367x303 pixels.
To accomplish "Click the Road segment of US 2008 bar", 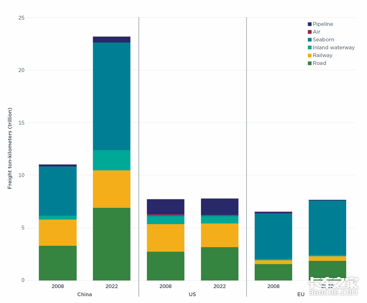I will 165,266.
